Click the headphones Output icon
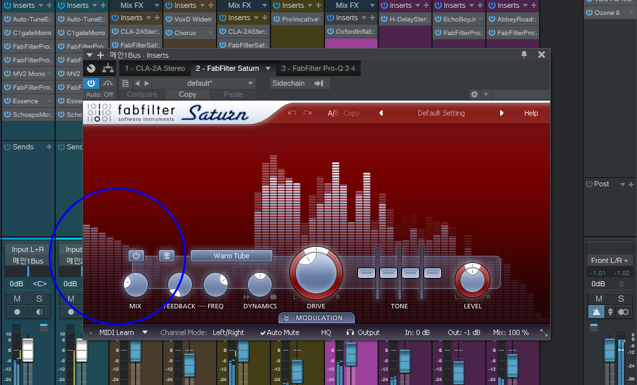Viewport: 637px width, 385px height. pos(350,332)
